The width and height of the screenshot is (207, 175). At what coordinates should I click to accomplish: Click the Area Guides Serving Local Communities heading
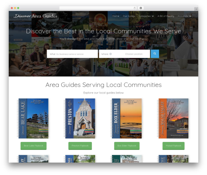click(103, 85)
